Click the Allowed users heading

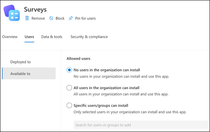pos(78,59)
